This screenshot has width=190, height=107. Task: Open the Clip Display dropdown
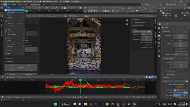150,16
